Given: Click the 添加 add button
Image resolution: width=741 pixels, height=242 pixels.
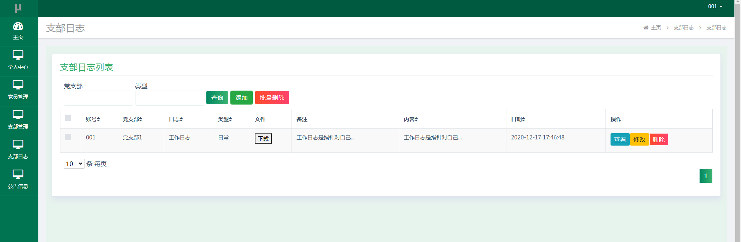Looking at the screenshot, I should pyautogui.click(x=242, y=98).
